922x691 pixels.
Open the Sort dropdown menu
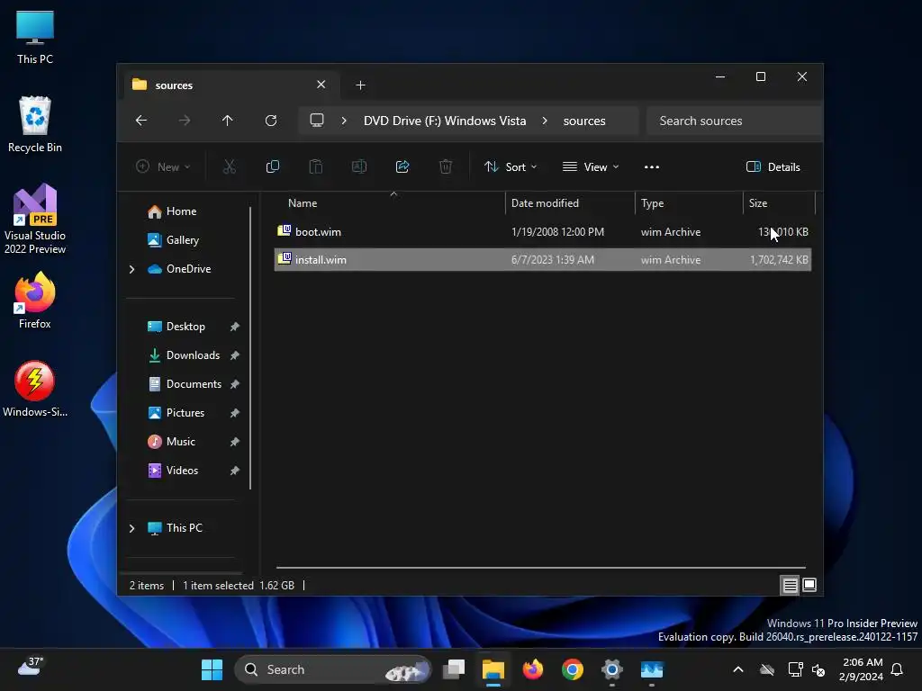pyautogui.click(x=511, y=166)
